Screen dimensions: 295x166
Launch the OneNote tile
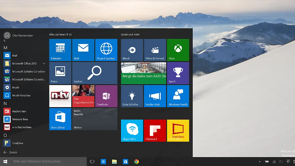[x=106, y=96]
